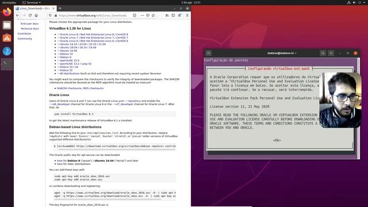Open key link for older distributions

(60, 164)
